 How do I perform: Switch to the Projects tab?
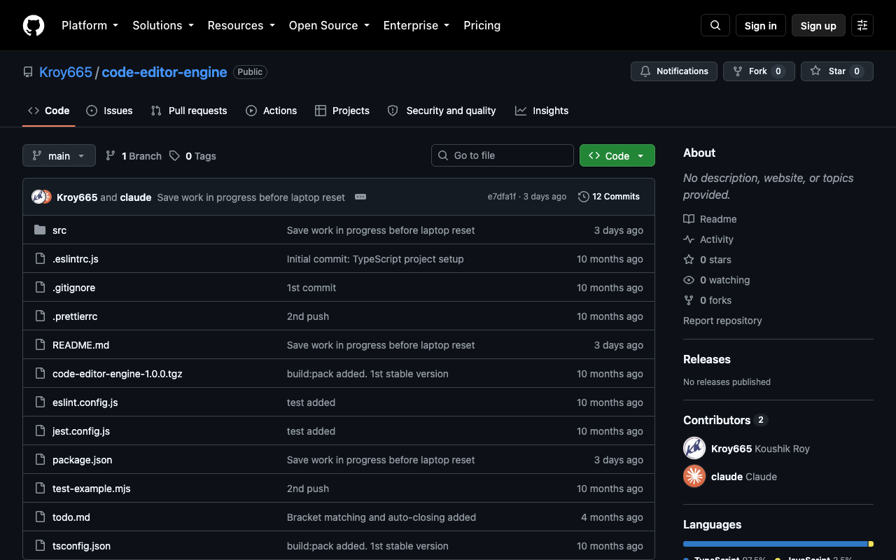[342, 111]
